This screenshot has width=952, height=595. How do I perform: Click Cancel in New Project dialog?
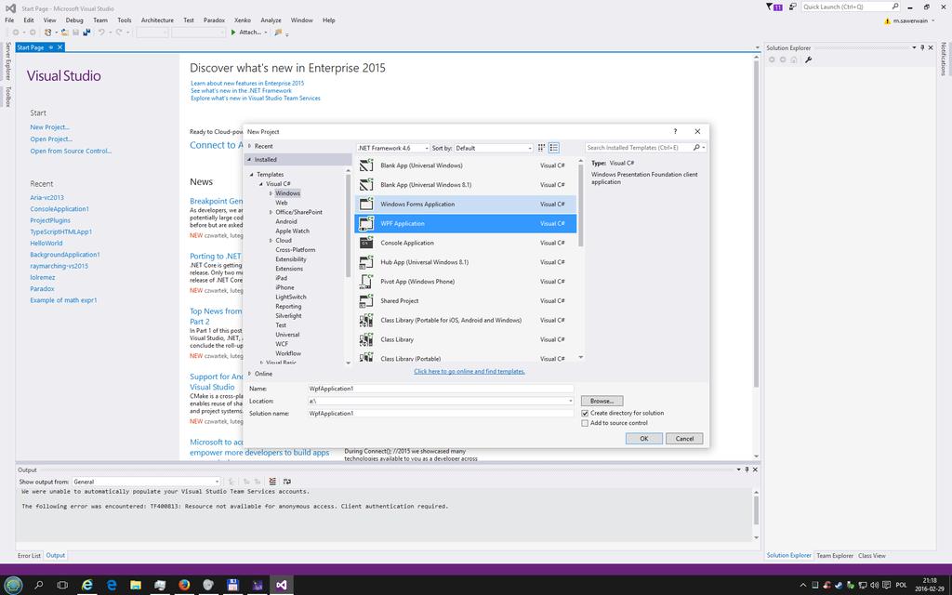tap(684, 439)
